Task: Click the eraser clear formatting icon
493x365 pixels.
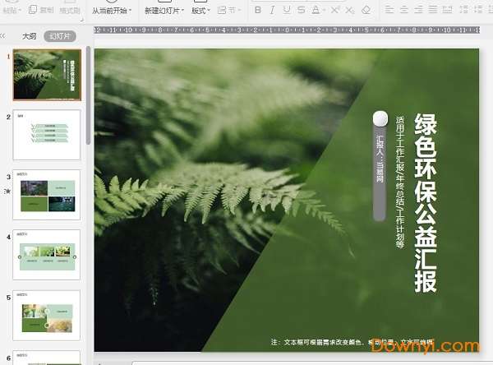Action: (x=366, y=11)
